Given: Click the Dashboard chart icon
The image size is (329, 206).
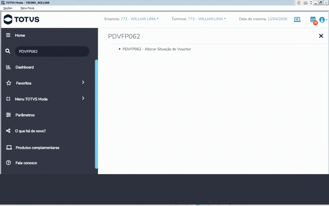Looking at the screenshot, I should [x=8, y=67].
